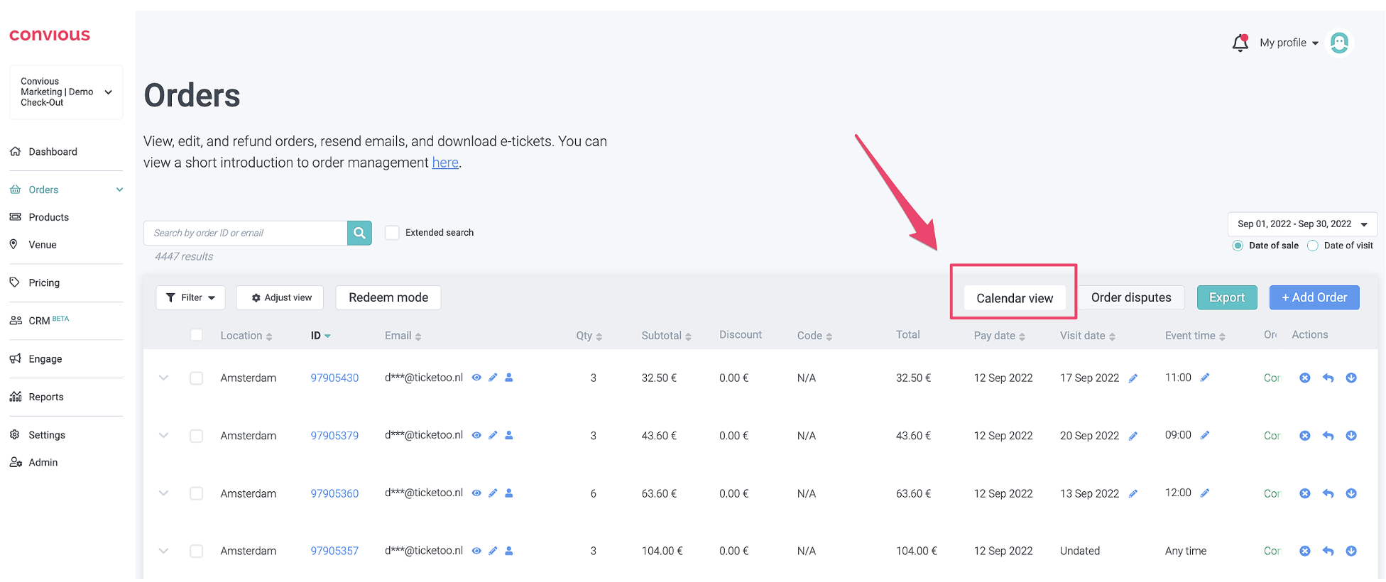Screen dimensions: 1386x582
Task: Click the notification bell icon
Action: pyautogui.click(x=1240, y=43)
